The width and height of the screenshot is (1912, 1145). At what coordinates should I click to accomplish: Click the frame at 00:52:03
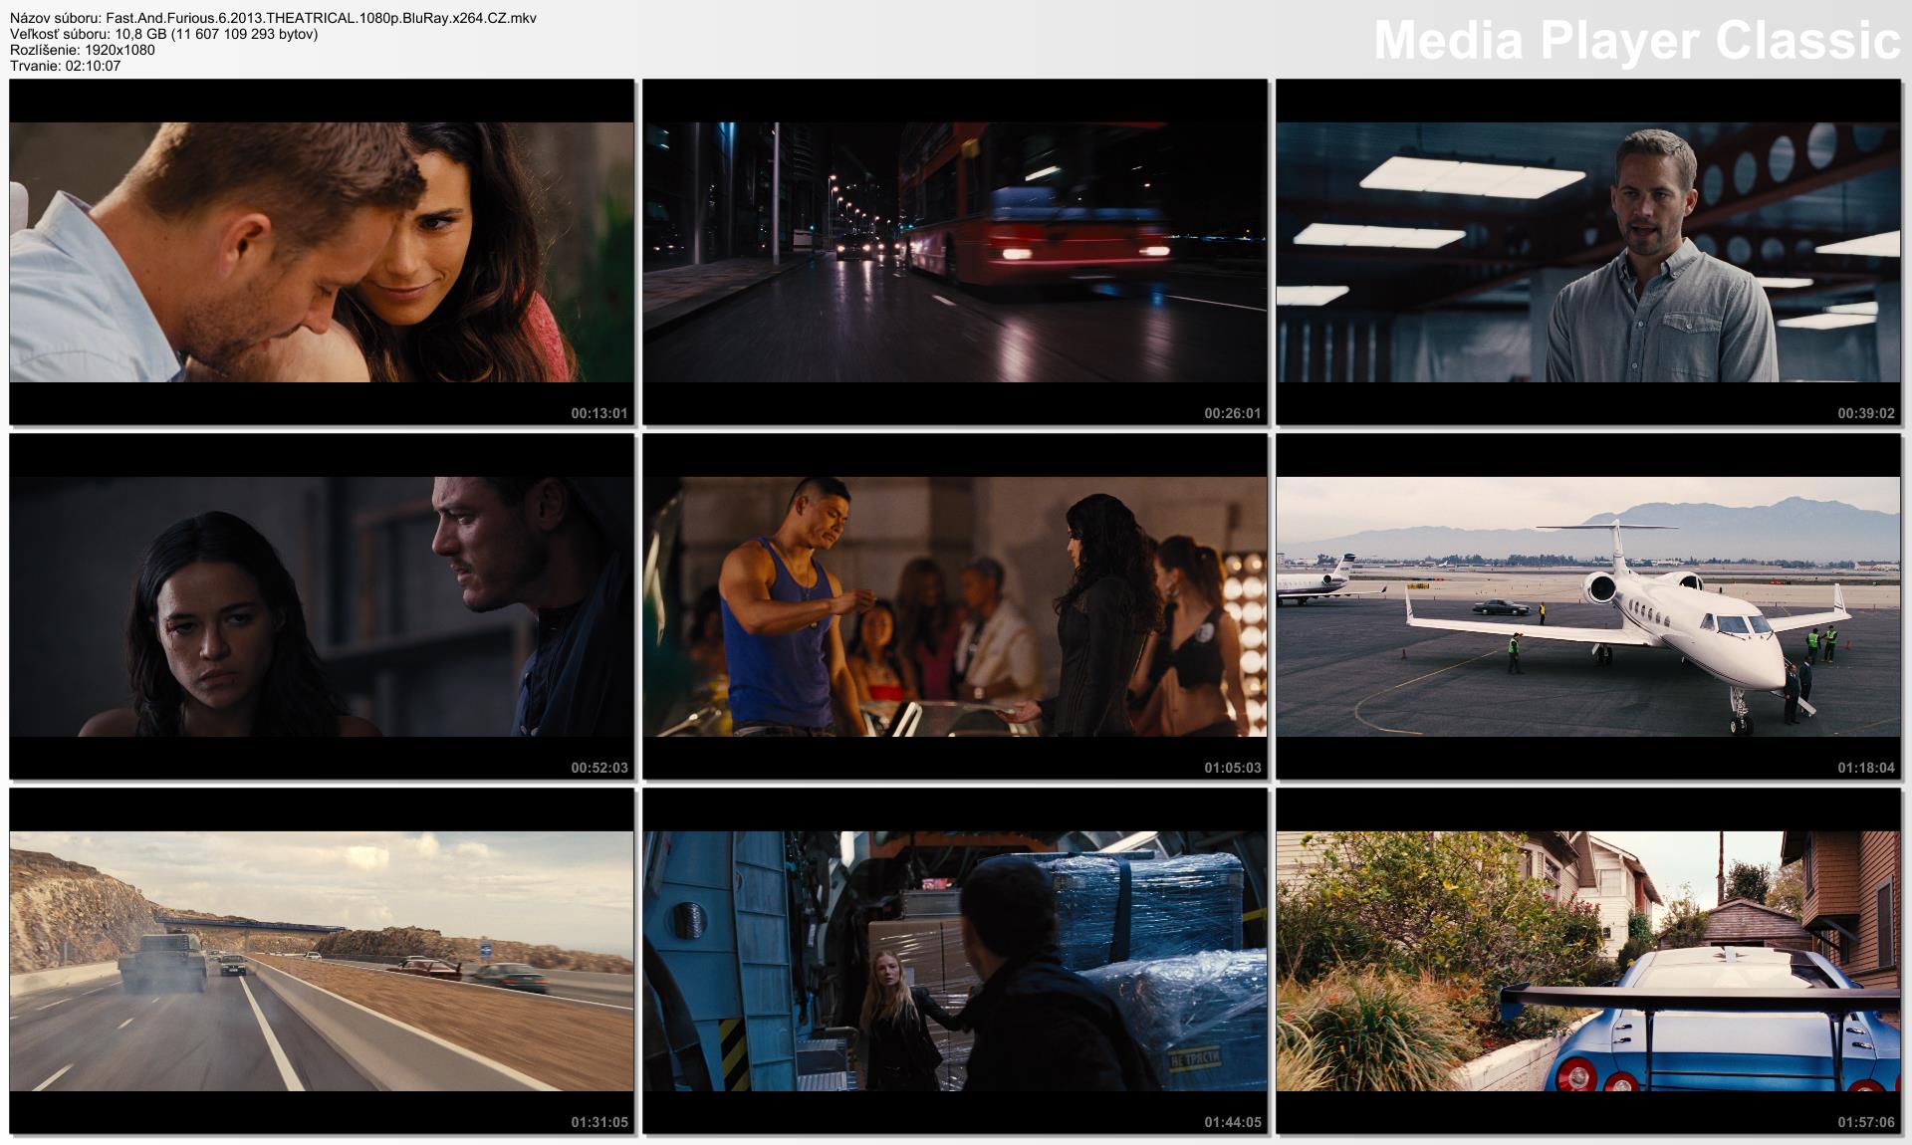[321, 606]
